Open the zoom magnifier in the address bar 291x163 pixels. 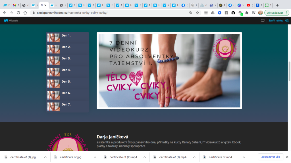tap(191, 13)
